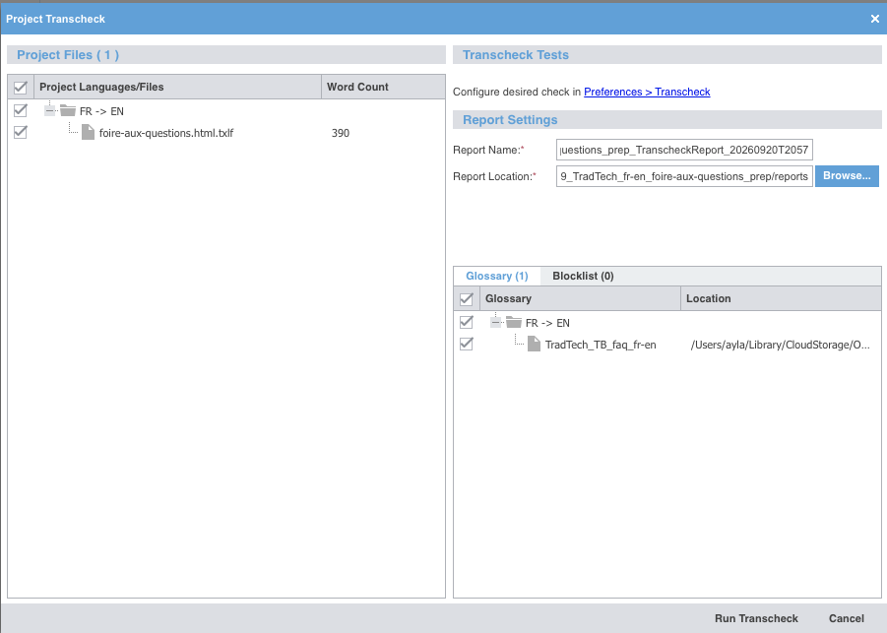Collapse the FR -> EN project files tree
The width and height of the screenshot is (887, 633).
[x=50, y=111]
